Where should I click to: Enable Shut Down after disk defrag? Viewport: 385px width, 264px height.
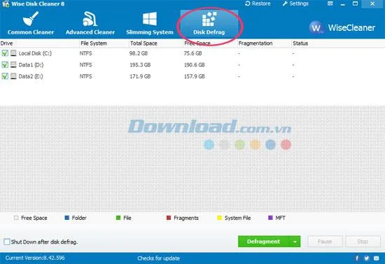point(7,242)
